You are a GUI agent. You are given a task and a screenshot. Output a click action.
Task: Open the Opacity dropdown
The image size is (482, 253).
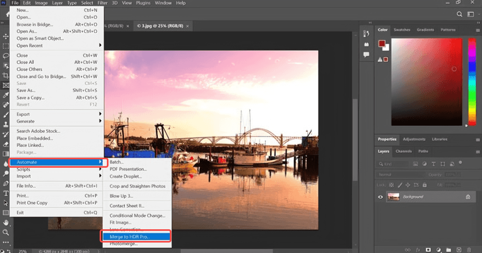click(x=453, y=175)
